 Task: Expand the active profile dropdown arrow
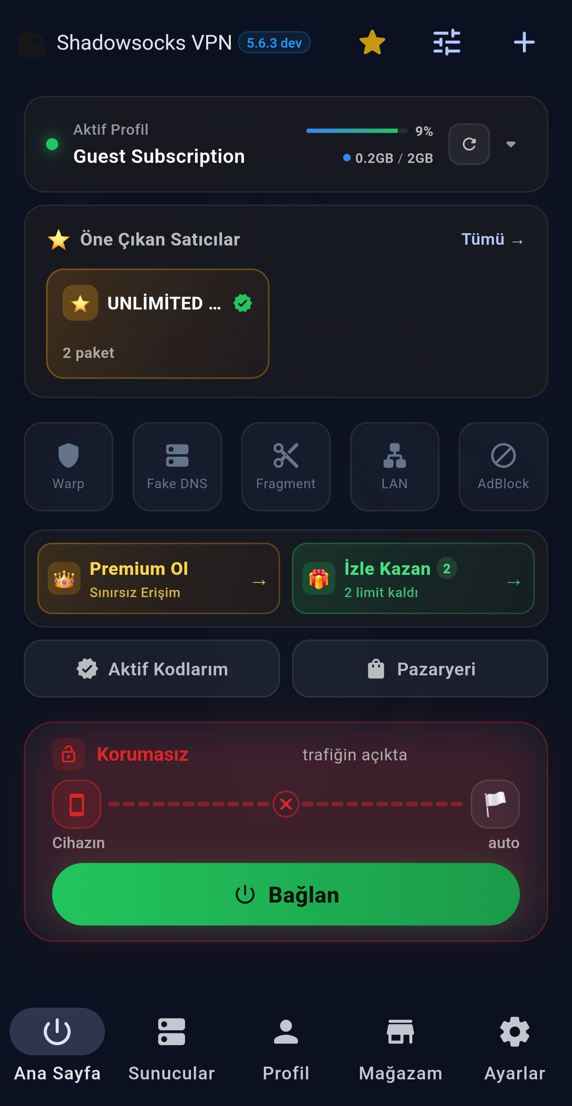[510, 144]
